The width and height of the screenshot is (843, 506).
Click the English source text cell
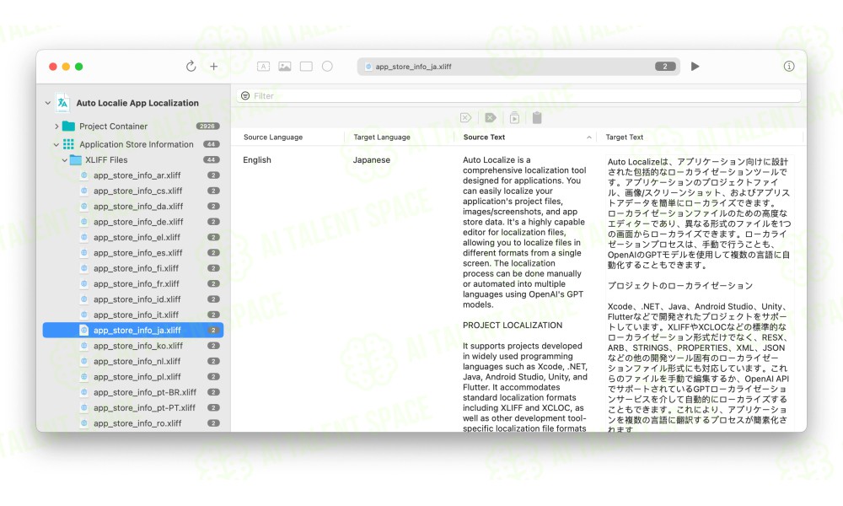pos(525,293)
